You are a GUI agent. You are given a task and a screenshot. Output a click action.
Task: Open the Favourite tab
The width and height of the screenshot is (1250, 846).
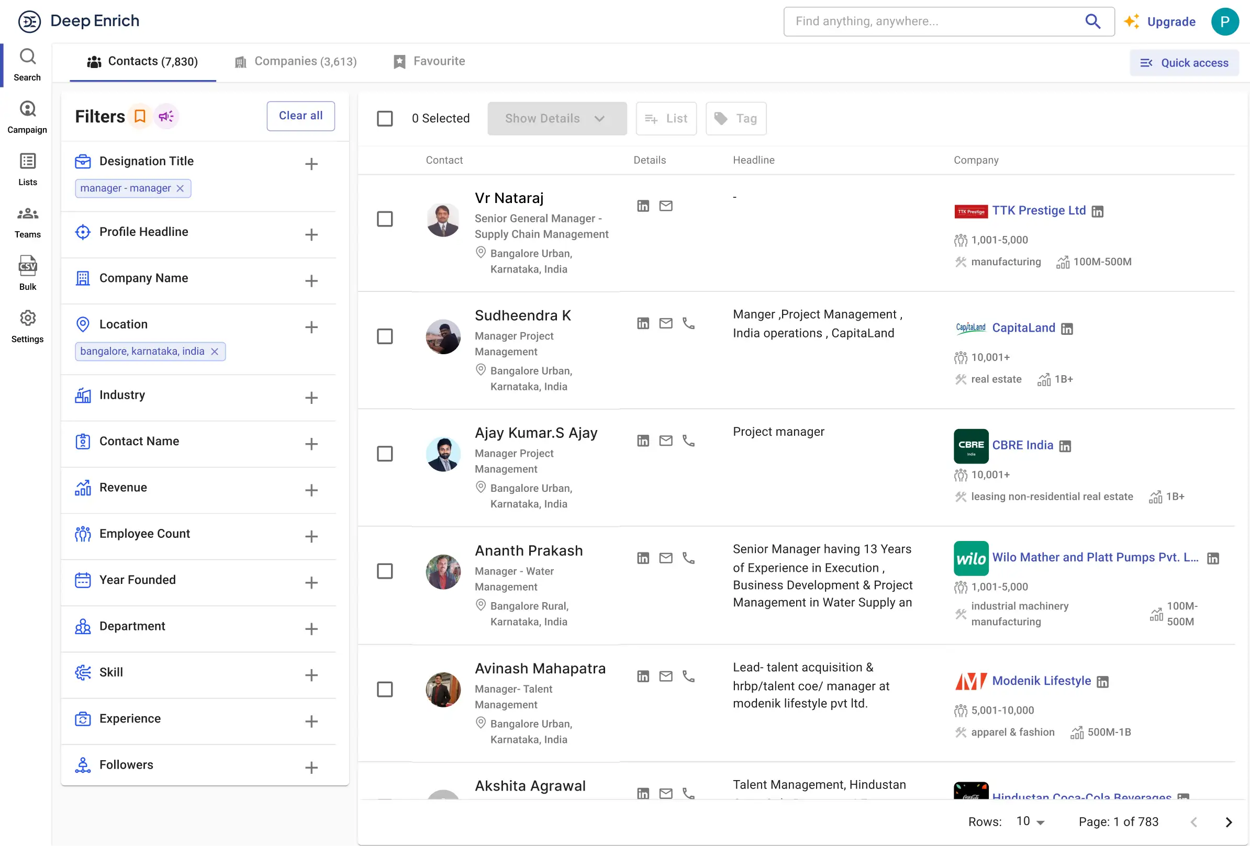(x=429, y=61)
